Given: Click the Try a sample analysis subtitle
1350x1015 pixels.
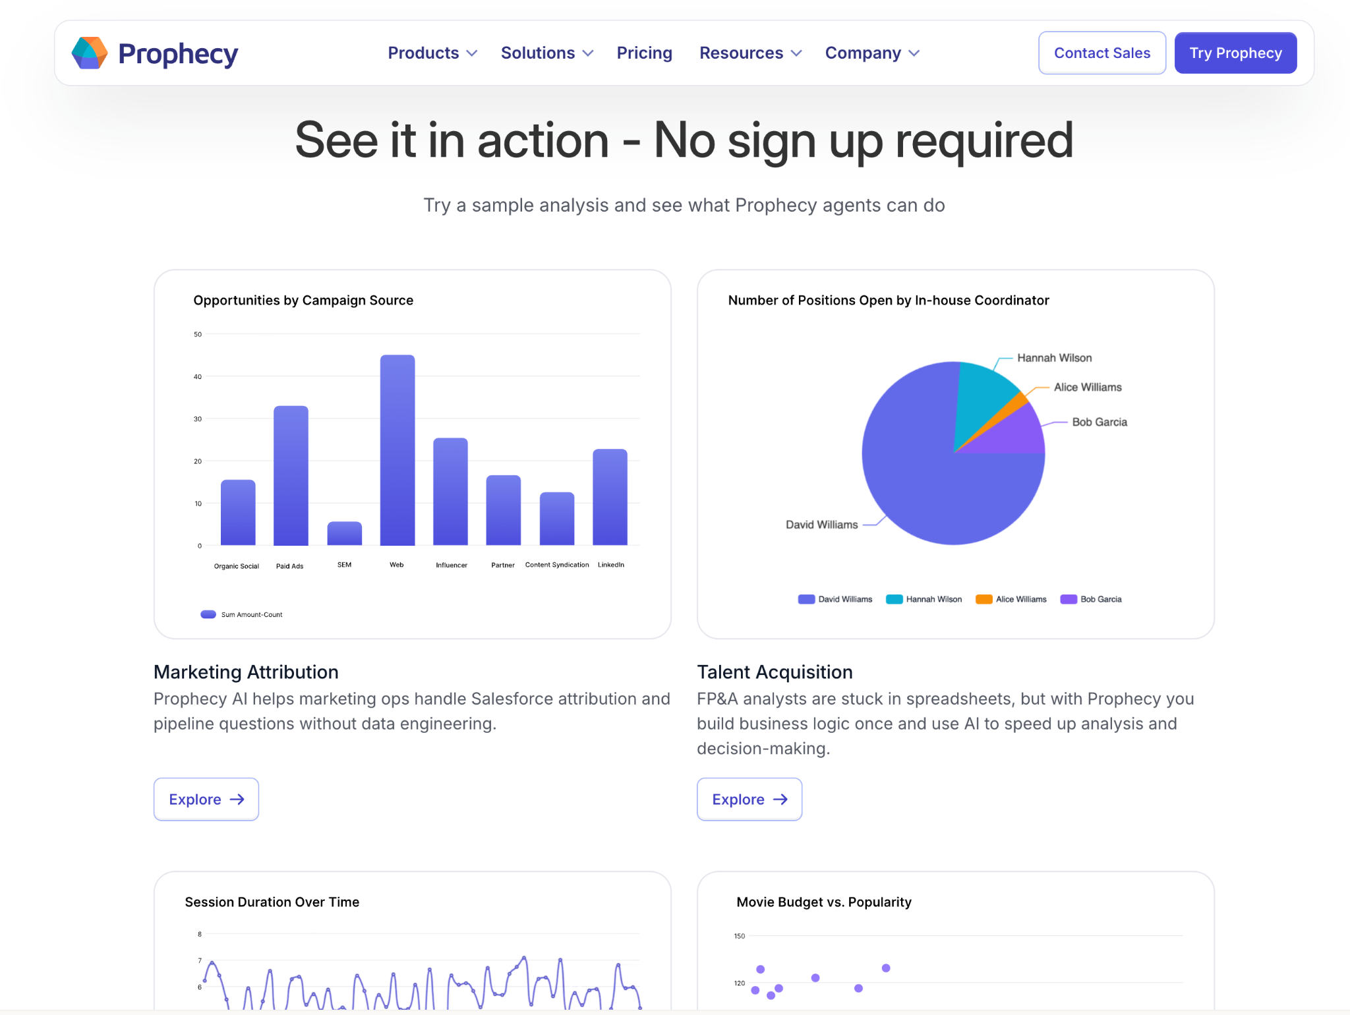Looking at the screenshot, I should pos(684,205).
